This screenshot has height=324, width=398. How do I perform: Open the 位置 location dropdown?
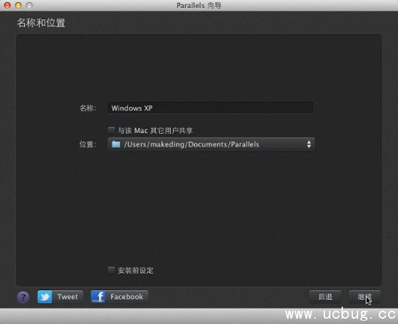211,144
